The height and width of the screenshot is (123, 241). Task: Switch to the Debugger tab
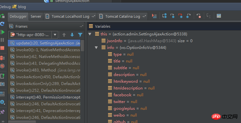coord(18,16)
